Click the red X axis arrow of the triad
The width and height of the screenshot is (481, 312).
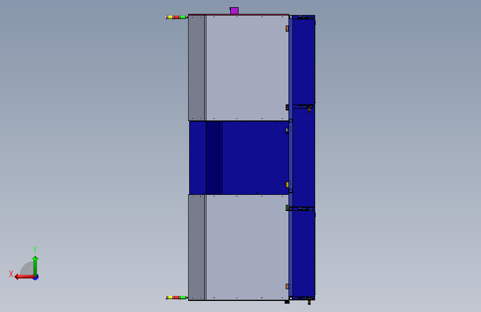point(24,277)
